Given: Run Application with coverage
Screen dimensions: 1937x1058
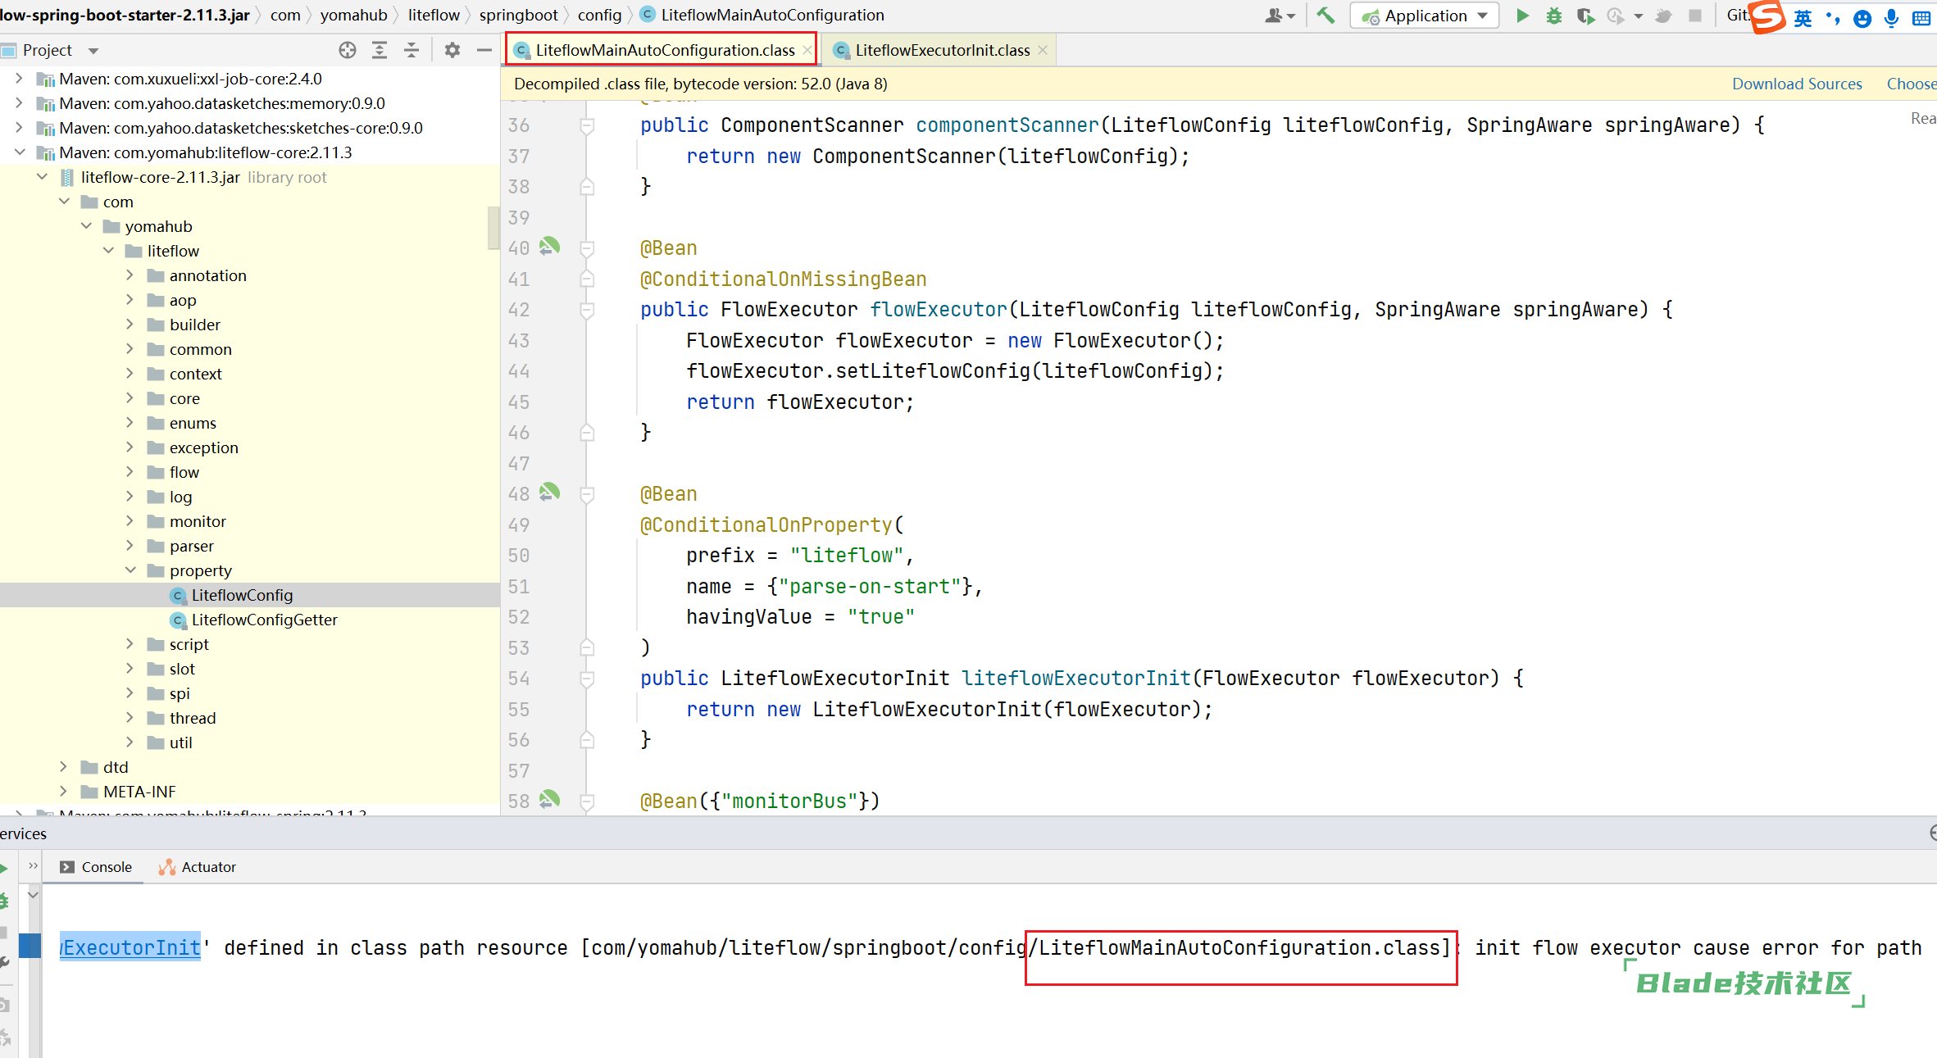Looking at the screenshot, I should tap(1585, 16).
